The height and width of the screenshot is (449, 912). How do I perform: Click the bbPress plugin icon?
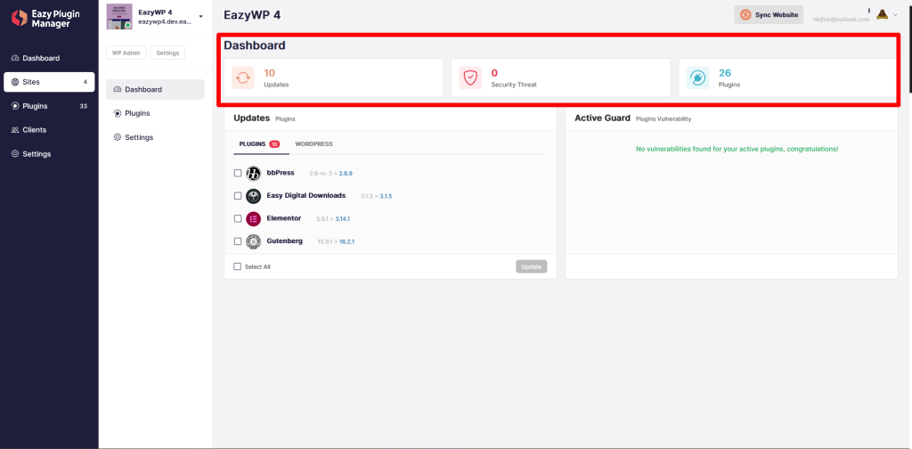point(253,174)
